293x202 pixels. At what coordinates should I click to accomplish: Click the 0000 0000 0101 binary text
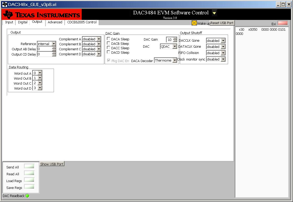pyautogui.click(x=273, y=30)
